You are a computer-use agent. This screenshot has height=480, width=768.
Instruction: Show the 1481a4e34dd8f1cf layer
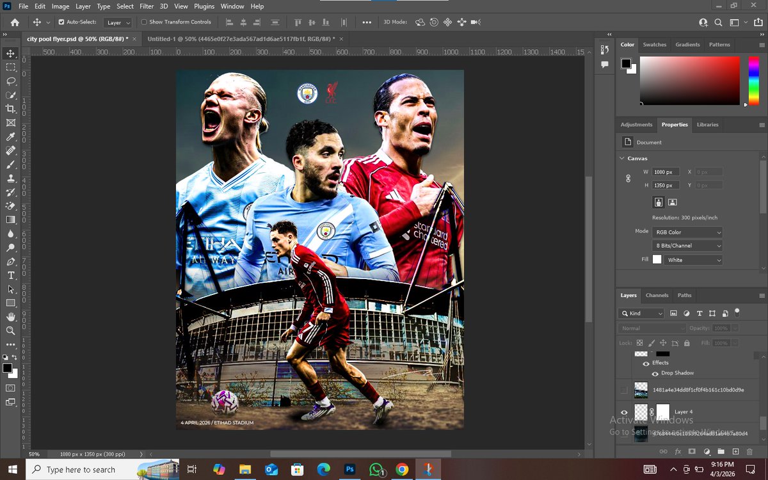coord(625,390)
